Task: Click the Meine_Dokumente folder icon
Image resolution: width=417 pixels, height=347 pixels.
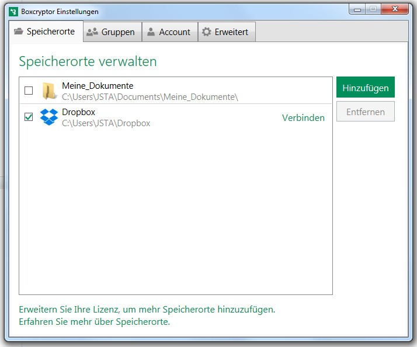Action: (49, 91)
